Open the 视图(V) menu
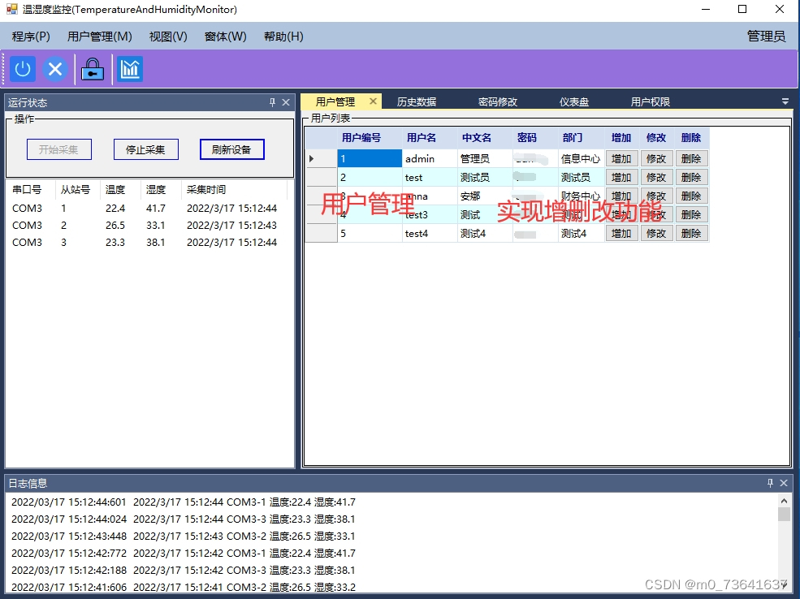Image resolution: width=800 pixels, height=599 pixels. coord(168,37)
